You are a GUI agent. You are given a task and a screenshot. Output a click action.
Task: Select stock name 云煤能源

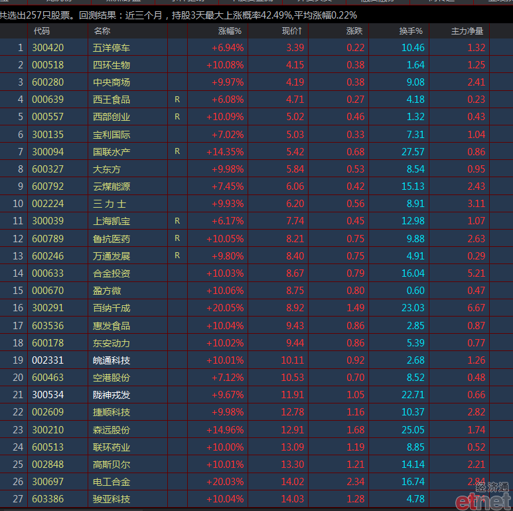tap(111, 186)
